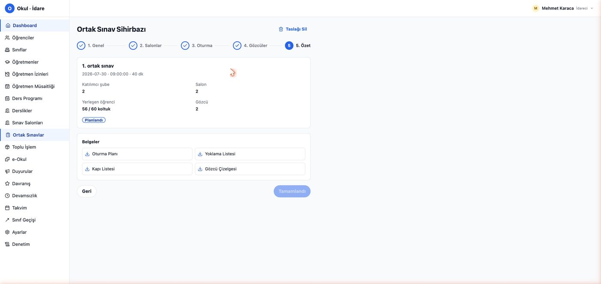The image size is (601, 284).
Task: Go to wizard step 1. Genel
Action: pyautogui.click(x=91, y=45)
